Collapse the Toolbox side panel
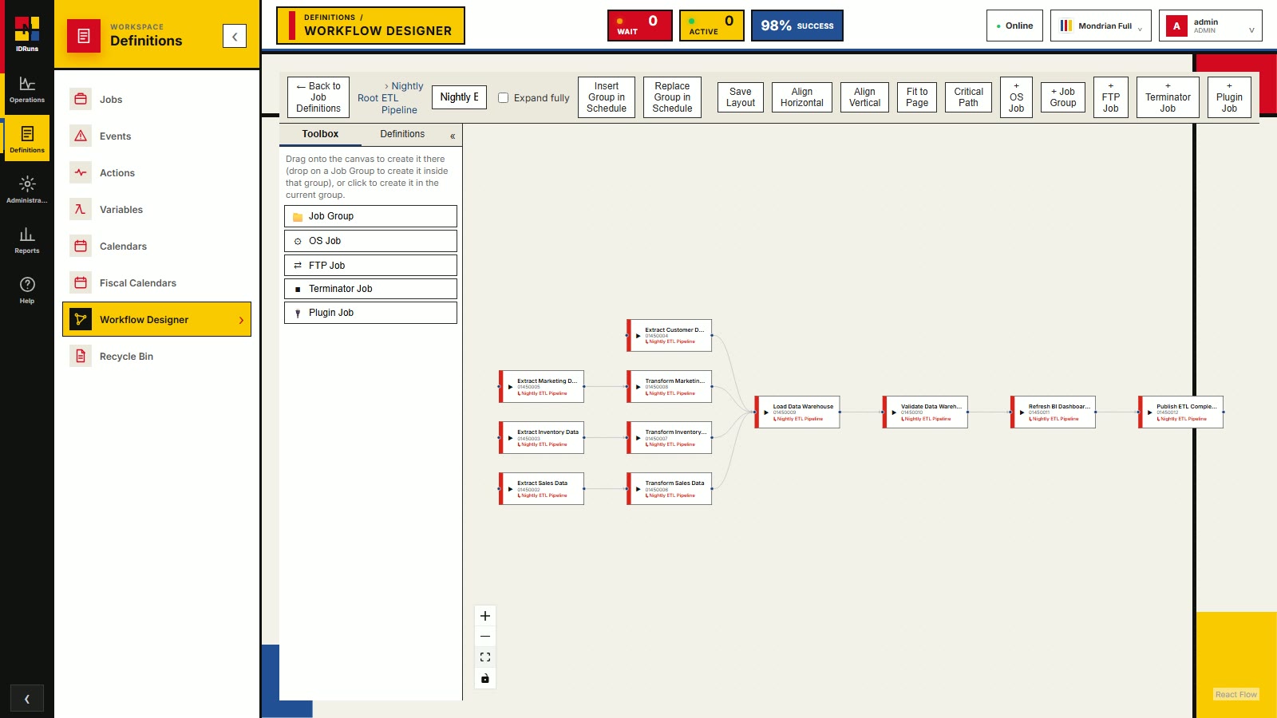The image size is (1277, 718). [x=453, y=136]
